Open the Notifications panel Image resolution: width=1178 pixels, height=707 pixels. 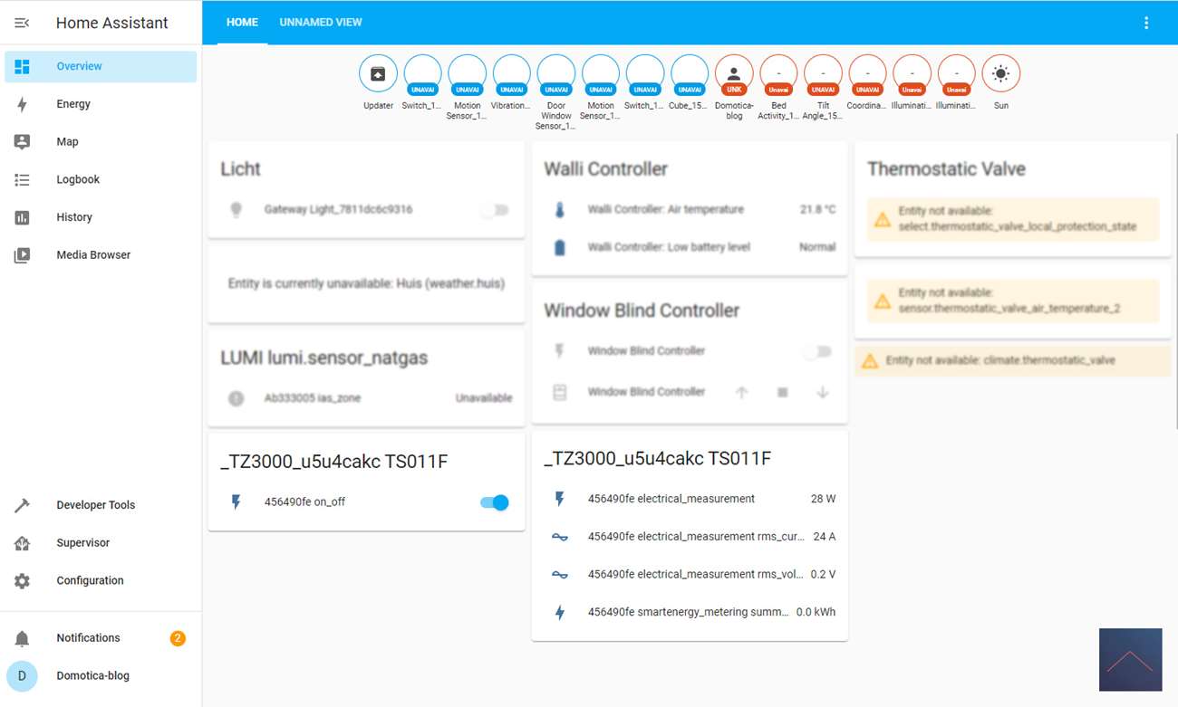coord(88,638)
